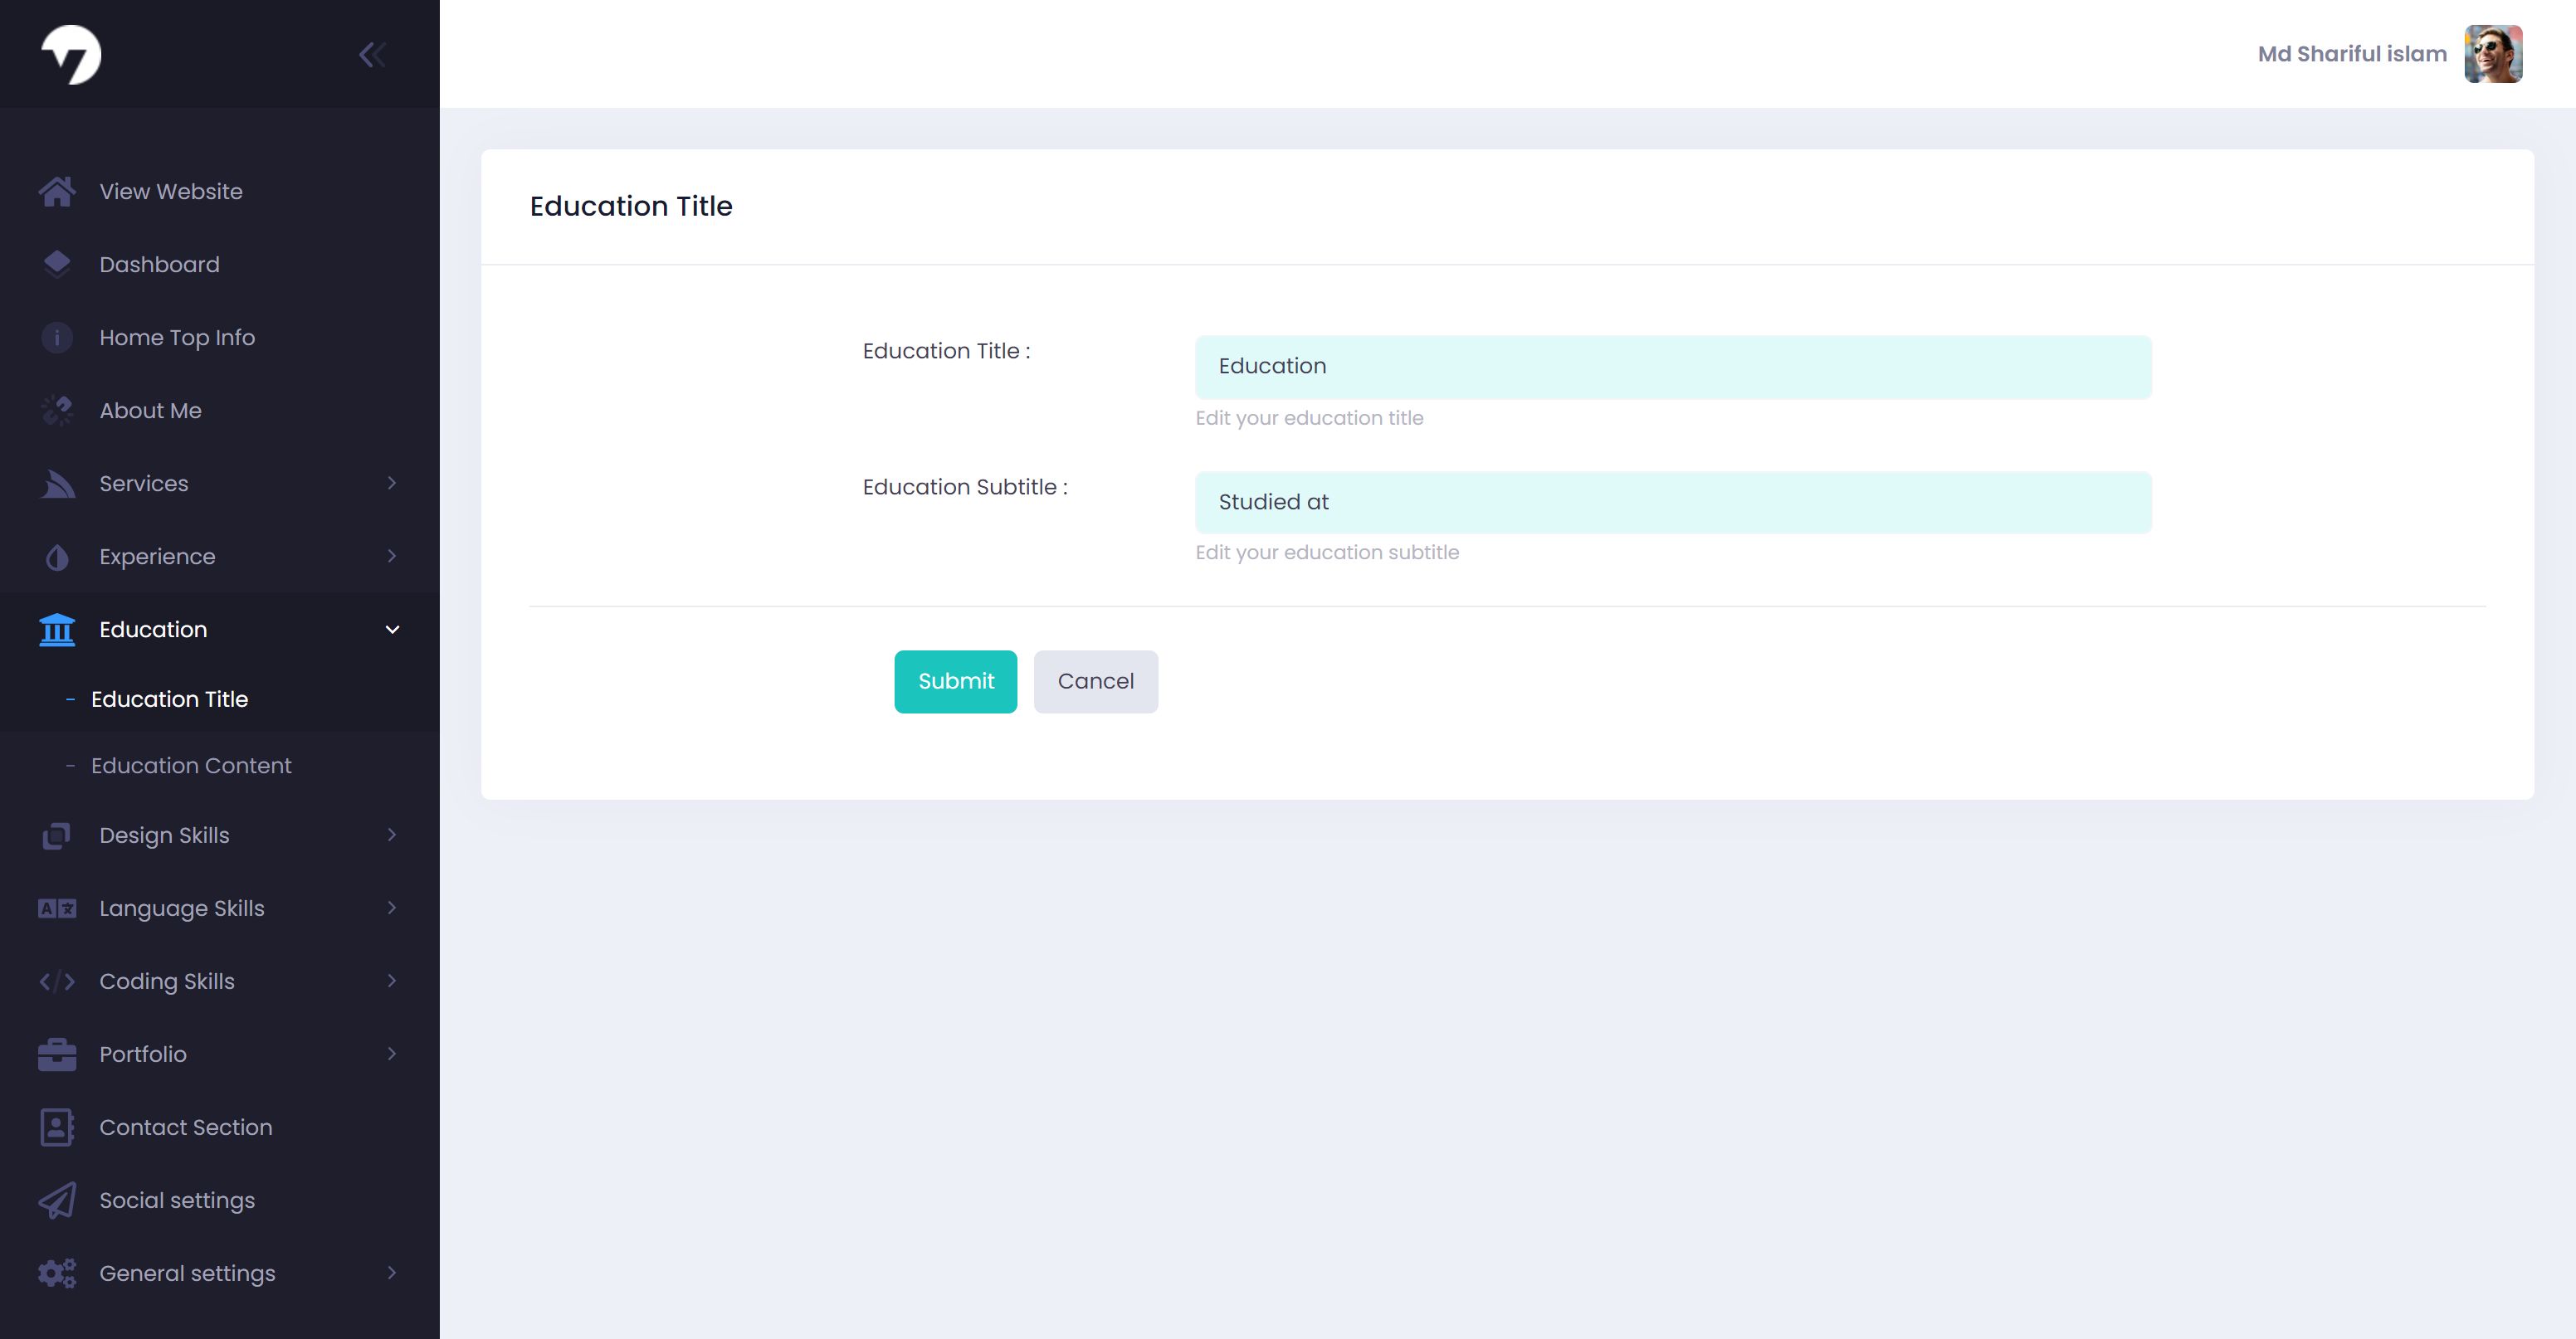Click the home icon beside View Website

(57, 191)
